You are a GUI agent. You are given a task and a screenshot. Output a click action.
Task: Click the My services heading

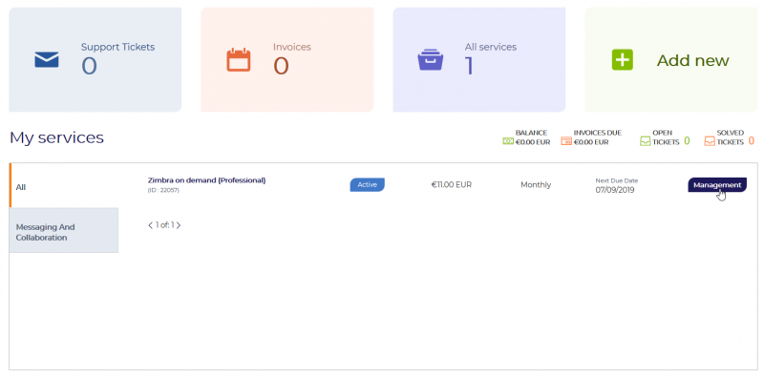click(x=56, y=137)
